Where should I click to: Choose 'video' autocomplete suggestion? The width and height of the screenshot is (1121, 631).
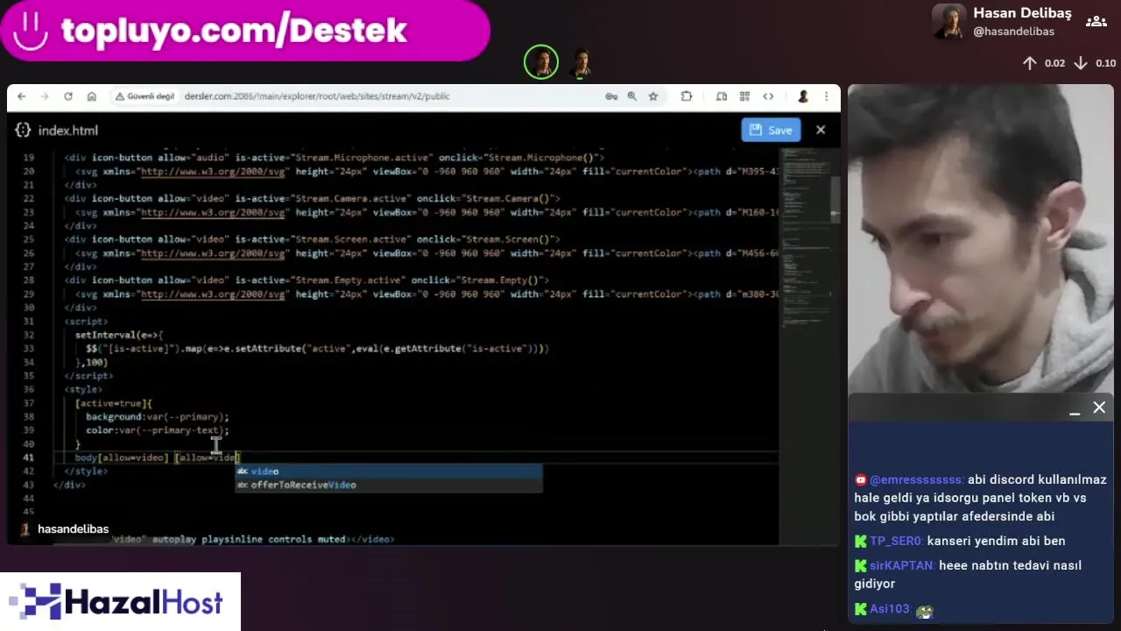point(389,471)
